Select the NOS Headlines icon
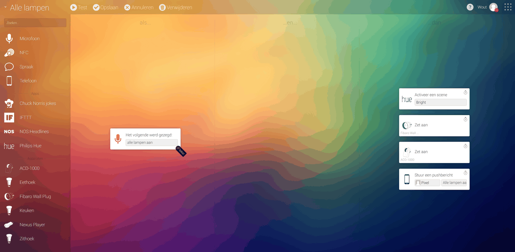The height and width of the screenshot is (252, 515). (x=9, y=132)
